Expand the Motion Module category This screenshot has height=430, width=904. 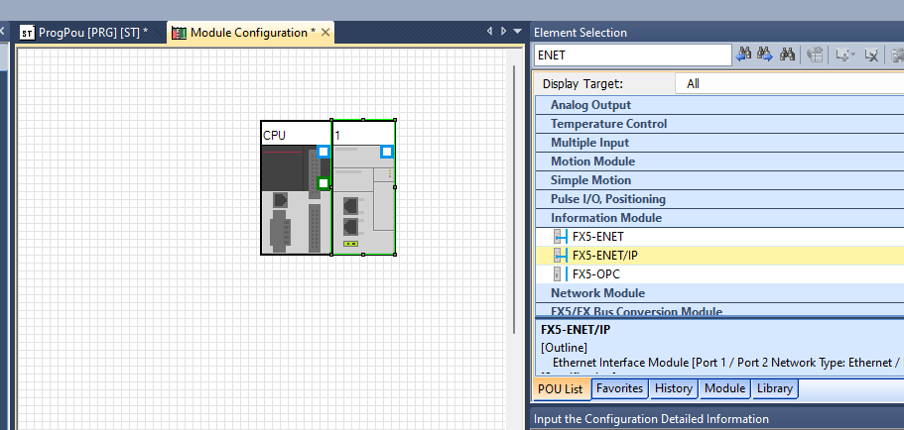(x=592, y=161)
